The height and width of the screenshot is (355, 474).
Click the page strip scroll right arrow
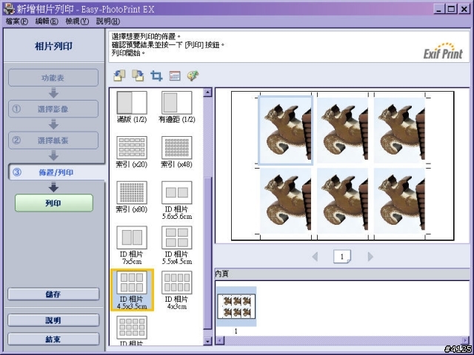(x=465, y=341)
